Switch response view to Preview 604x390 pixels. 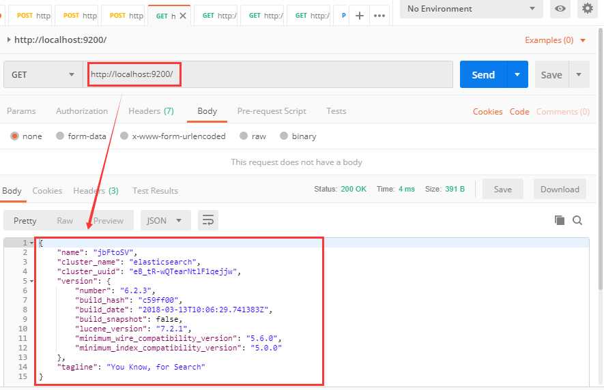109,221
